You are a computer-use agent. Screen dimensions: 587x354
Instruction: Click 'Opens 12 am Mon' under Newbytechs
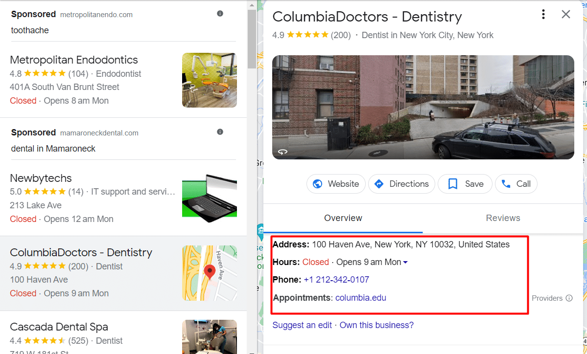79,219
